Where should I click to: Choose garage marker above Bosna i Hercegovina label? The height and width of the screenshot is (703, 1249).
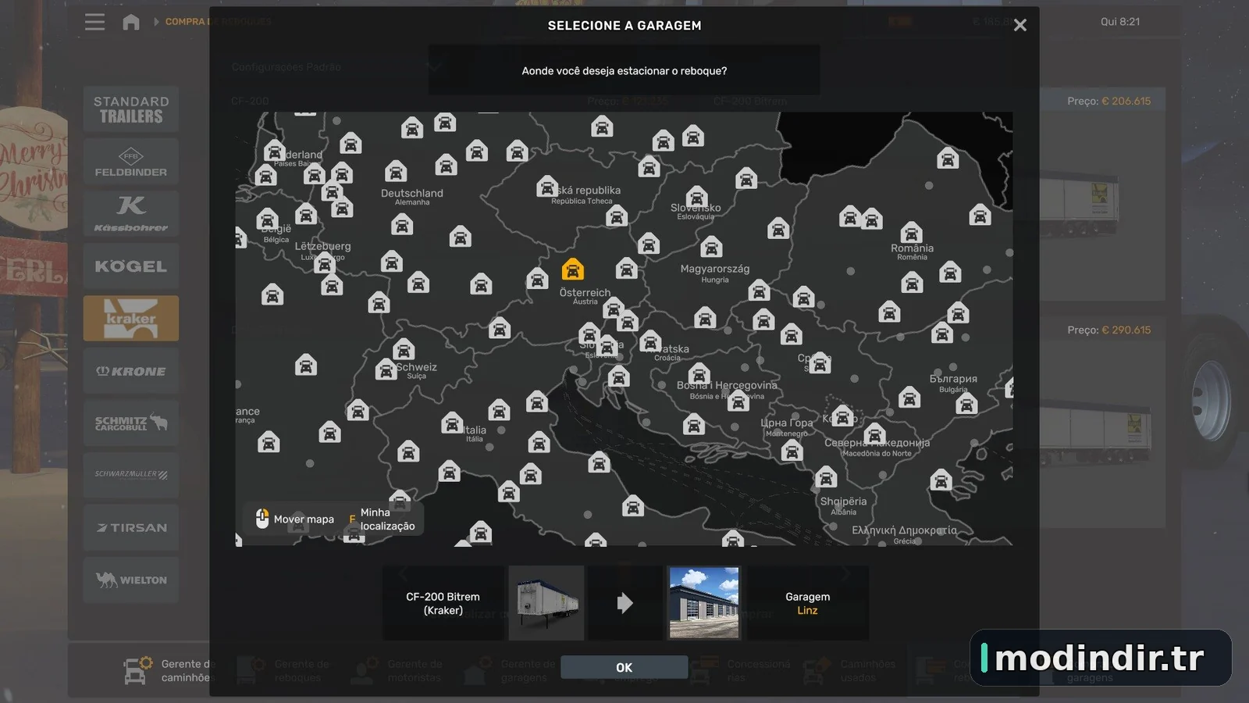tap(699, 374)
